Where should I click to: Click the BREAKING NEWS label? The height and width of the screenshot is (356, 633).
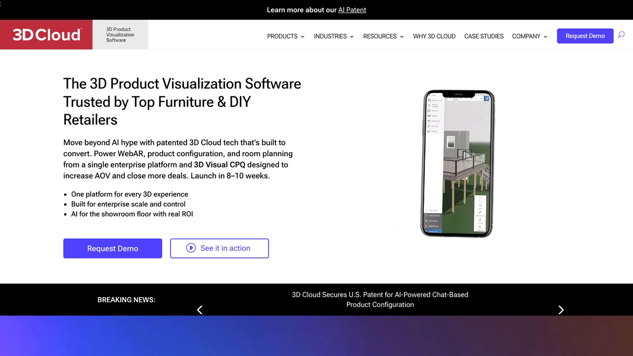coord(127,300)
